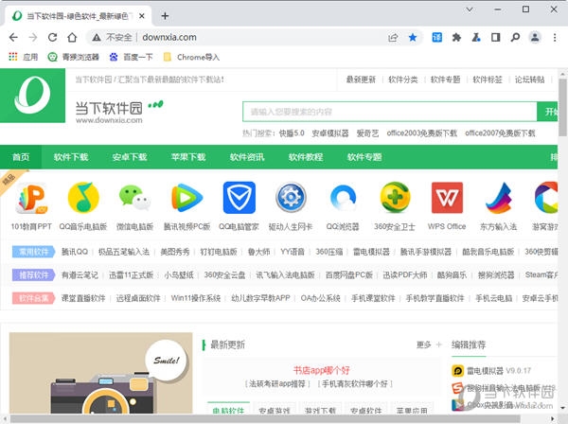
Task: Click the camera Smile banner image
Action: [100, 373]
